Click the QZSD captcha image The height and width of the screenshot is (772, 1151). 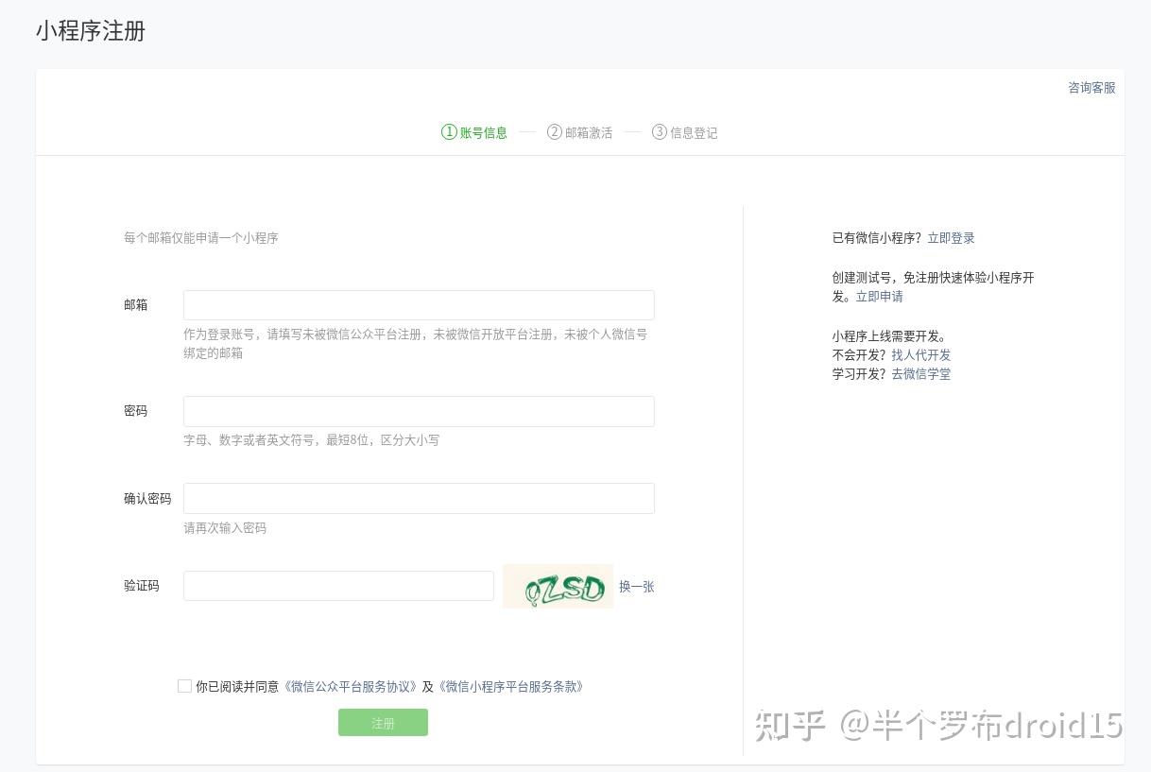coord(558,586)
